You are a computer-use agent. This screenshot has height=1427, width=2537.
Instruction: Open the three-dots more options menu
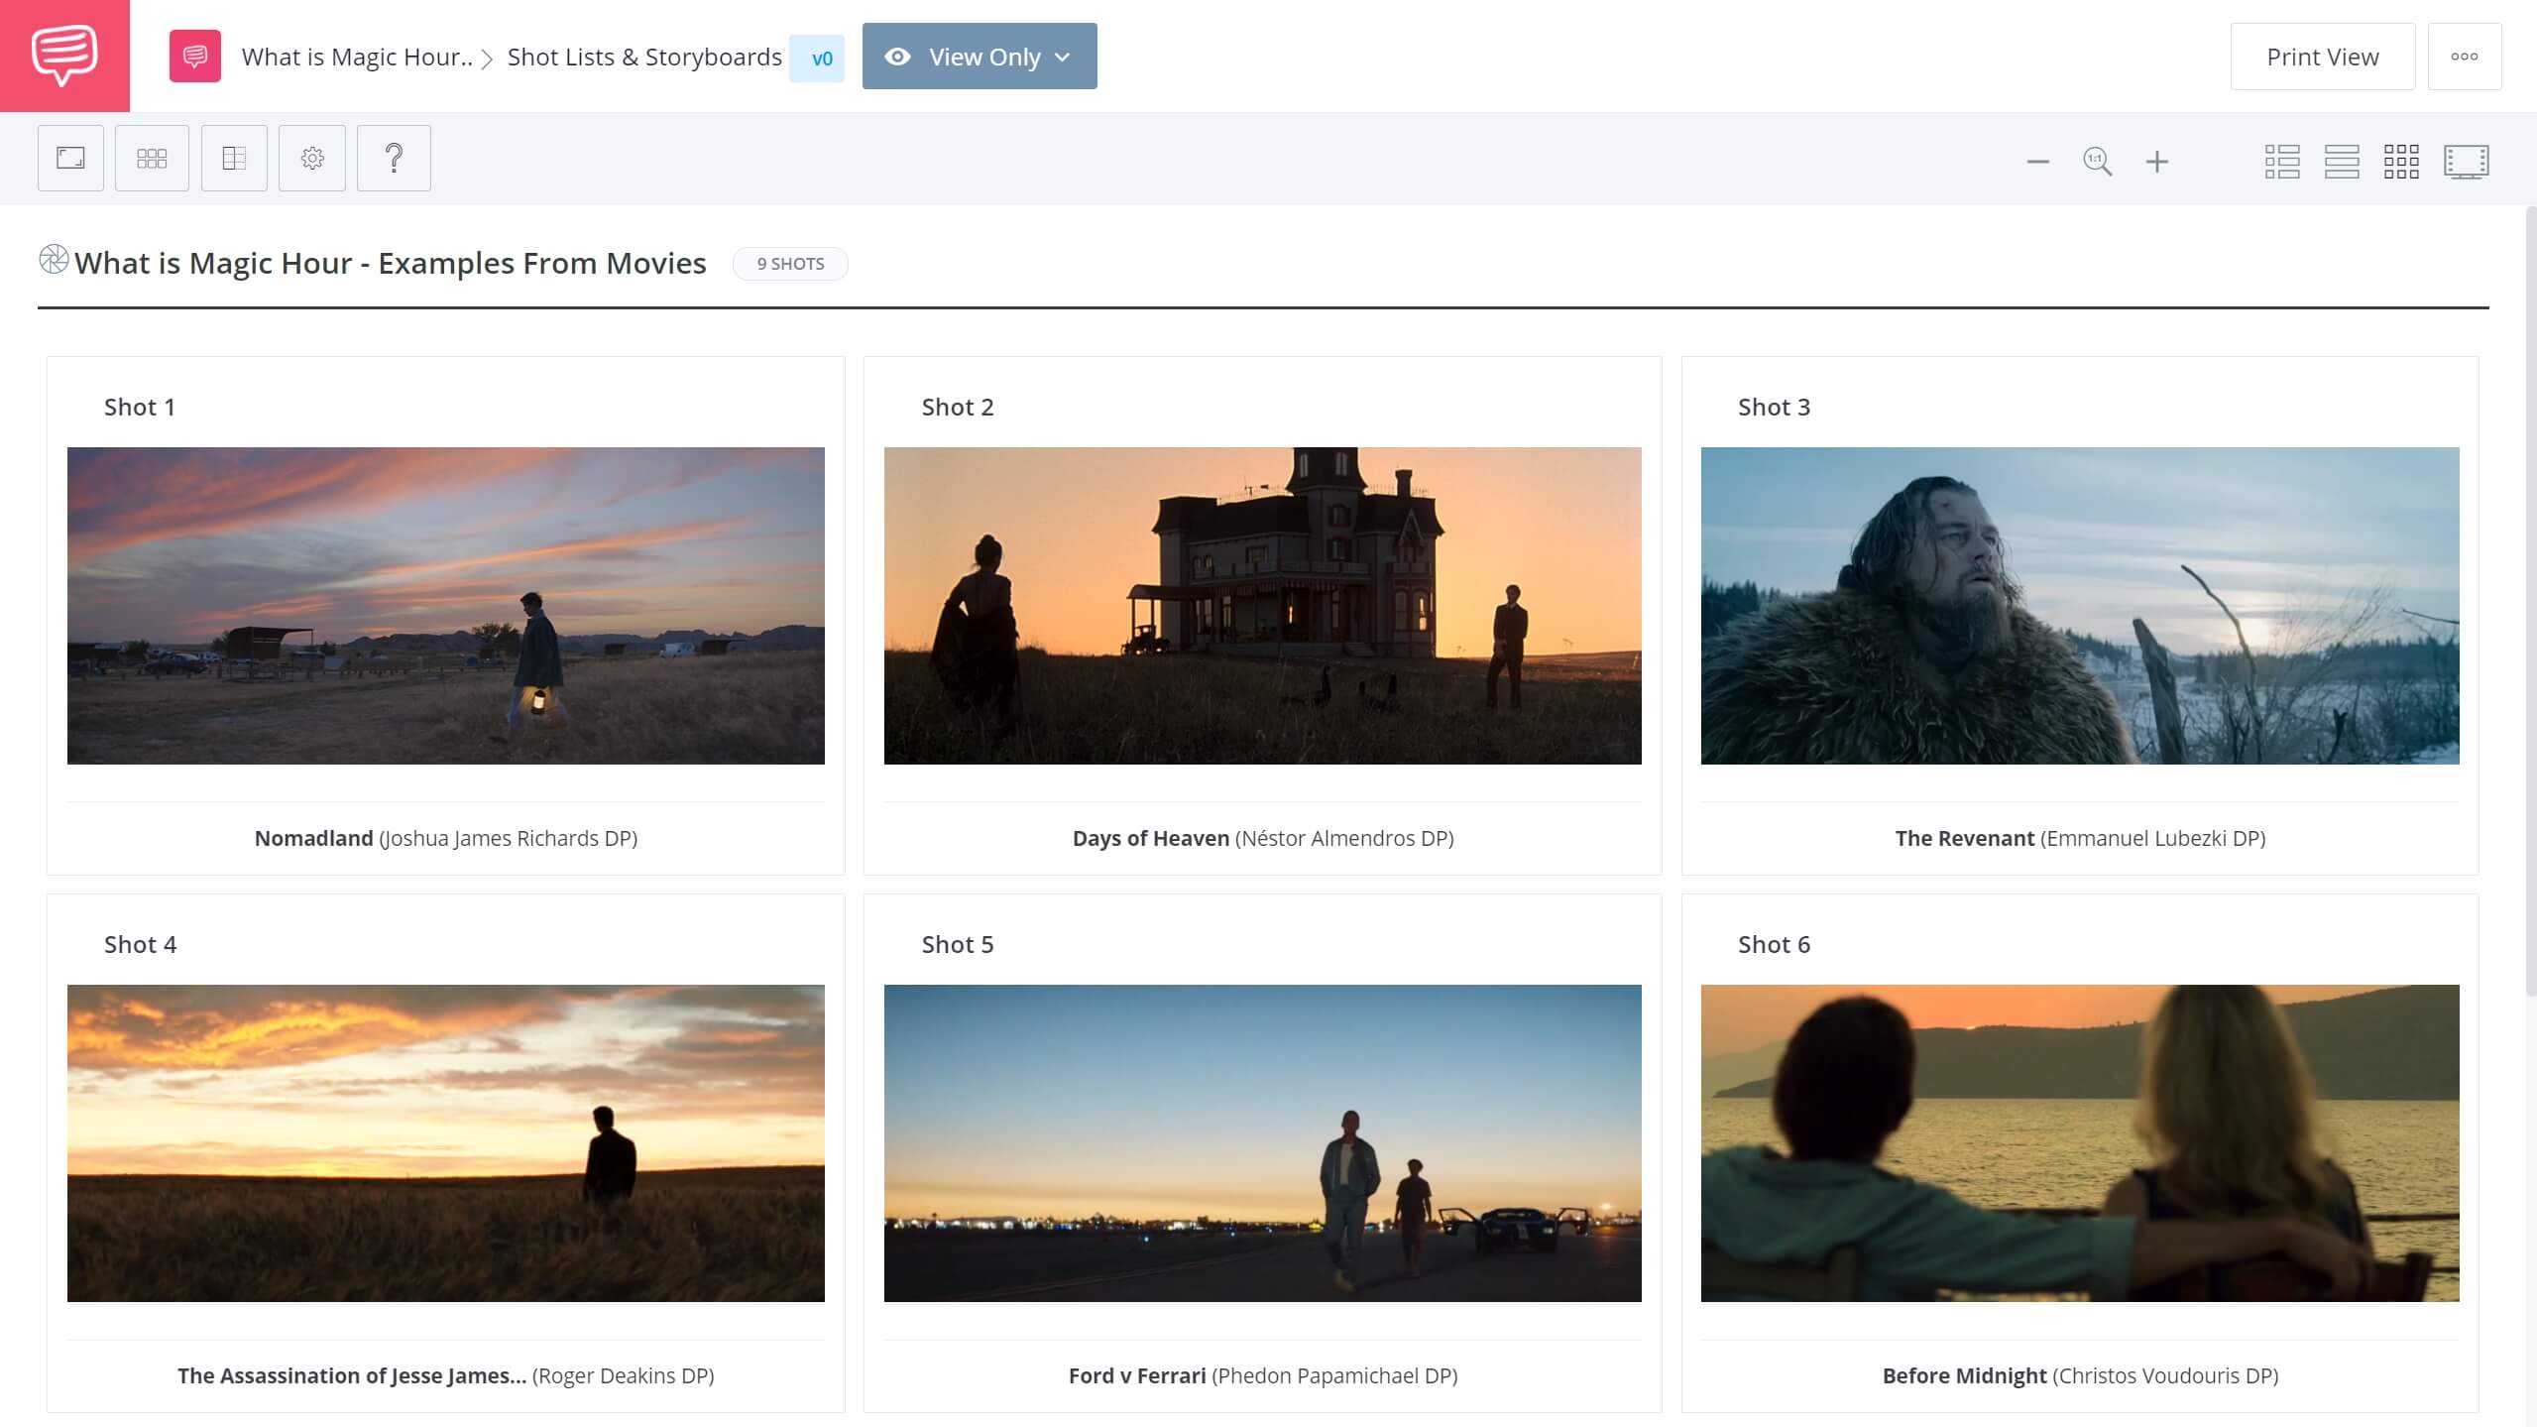[2464, 57]
